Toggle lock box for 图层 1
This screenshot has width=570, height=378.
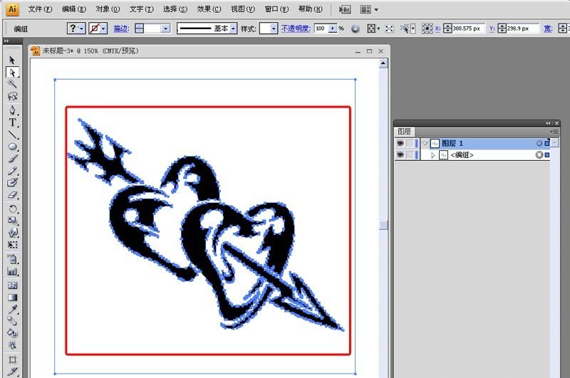(410, 143)
